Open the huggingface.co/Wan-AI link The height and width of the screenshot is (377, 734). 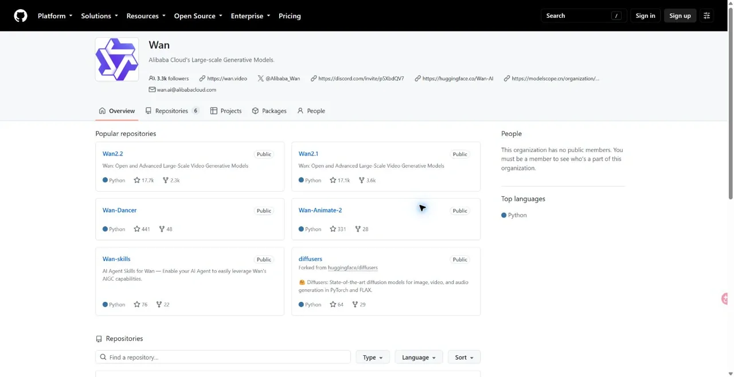(x=454, y=79)
